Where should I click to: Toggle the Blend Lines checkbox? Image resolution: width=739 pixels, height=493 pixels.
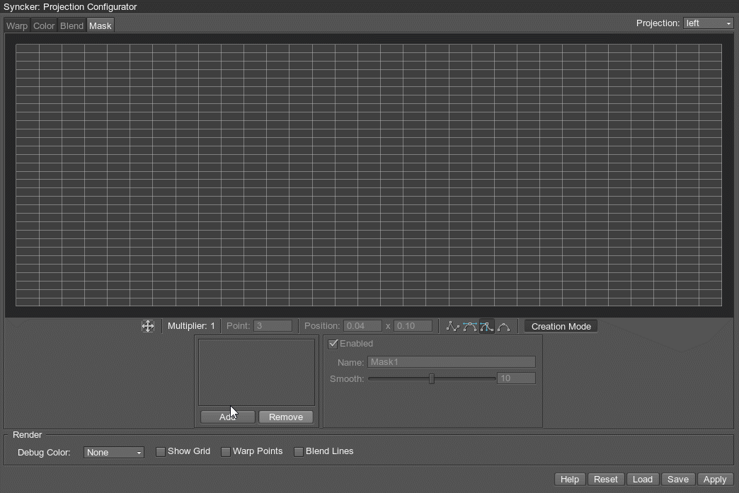[x=299, y=451]
